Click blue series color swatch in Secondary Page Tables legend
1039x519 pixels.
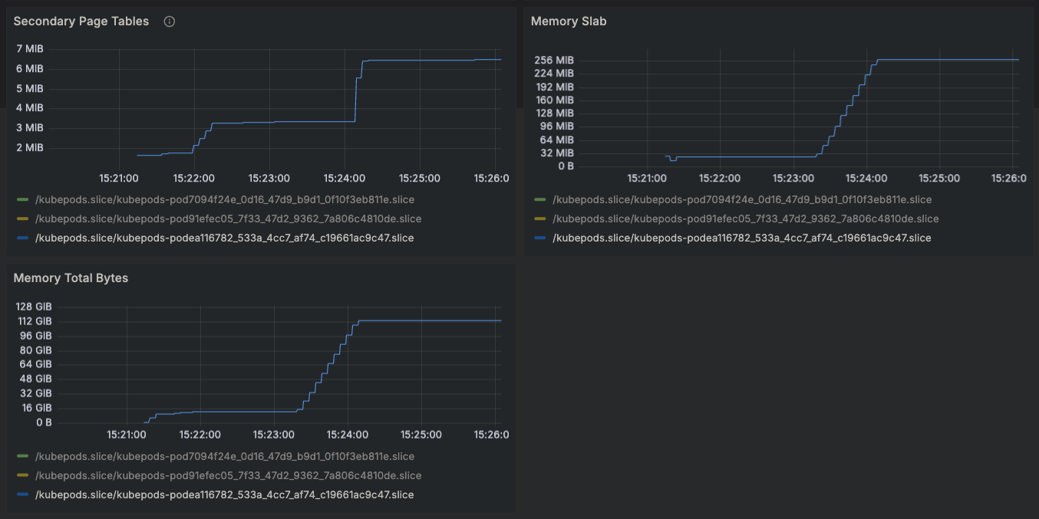point(22,238)
